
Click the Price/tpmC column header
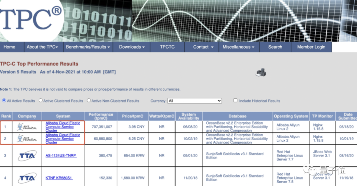point(133,116)
